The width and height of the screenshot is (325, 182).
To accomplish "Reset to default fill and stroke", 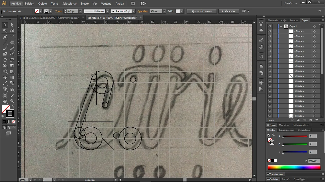I will point(3,117).
